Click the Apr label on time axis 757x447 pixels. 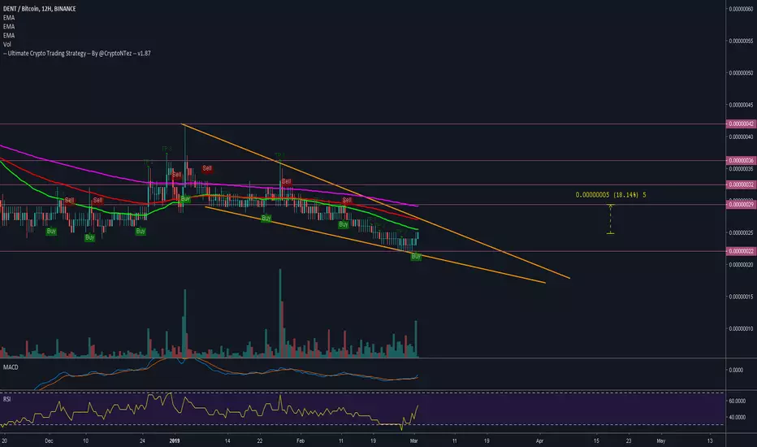pyautogui.click(x=539, y=440)
